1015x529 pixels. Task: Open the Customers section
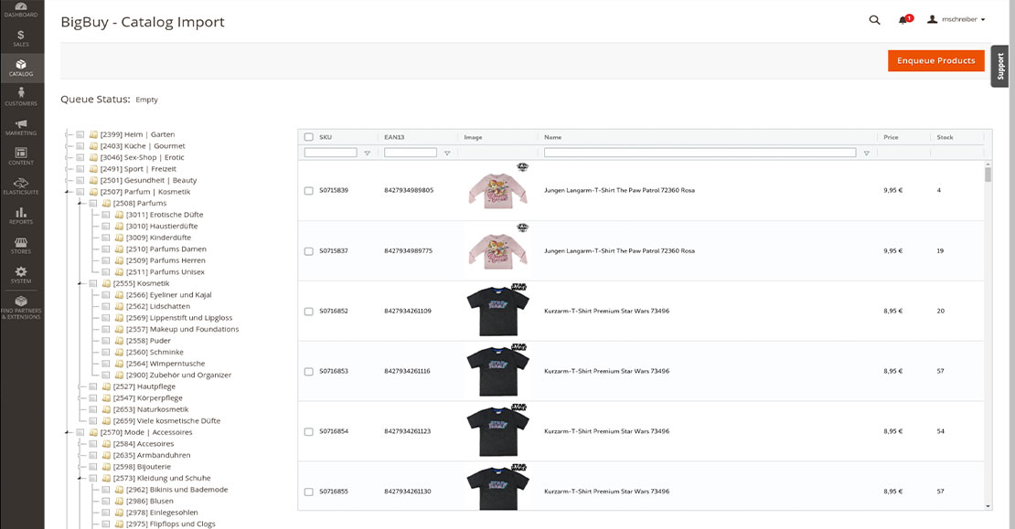[x=22, y=98]
